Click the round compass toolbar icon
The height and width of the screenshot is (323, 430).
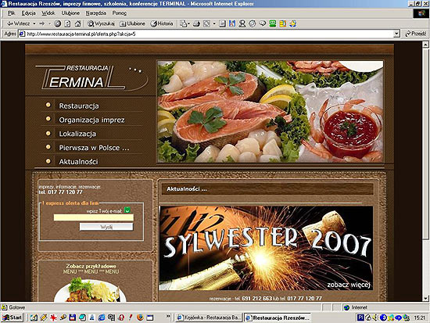click(253, 23)
